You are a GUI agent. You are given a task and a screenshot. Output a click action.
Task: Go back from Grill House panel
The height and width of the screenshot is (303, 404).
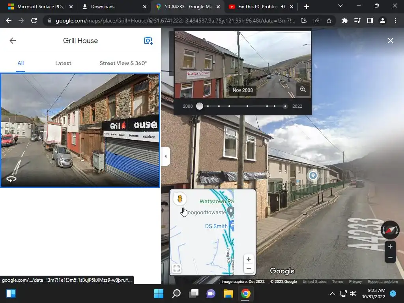point(13,41)
